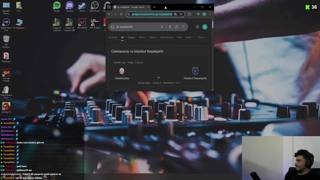Click the İstanbul Başakşehir team logo
Image resolution: width=320 pixels, height=180 pixels.
tap(195, 71)
